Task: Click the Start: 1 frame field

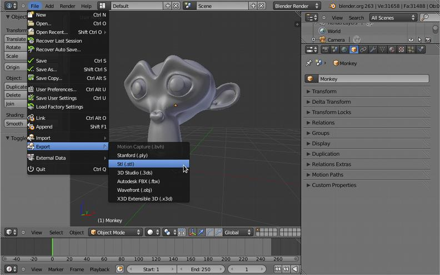Action: click(151, 269)
